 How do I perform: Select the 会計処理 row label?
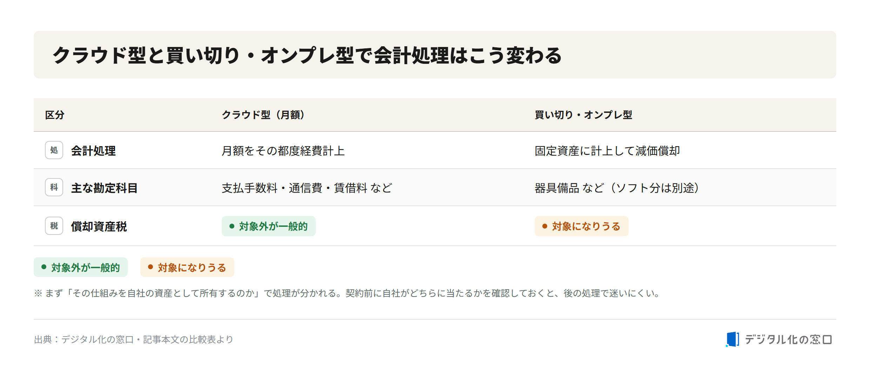pos(93,151)
